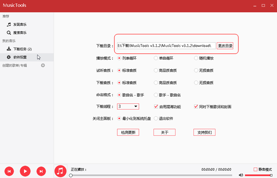Toggle 同时下载歌词和封面 checkbox

pyautogui.click(x=196, y=107)
